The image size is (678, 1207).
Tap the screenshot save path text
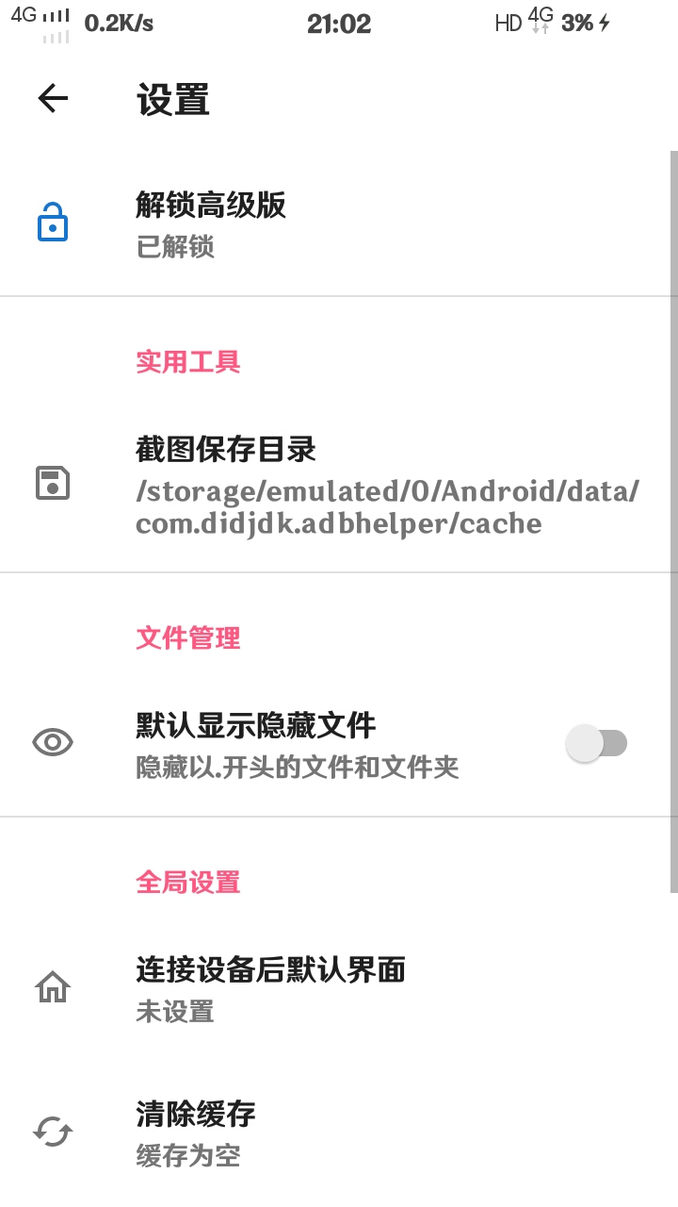[387, 507]
